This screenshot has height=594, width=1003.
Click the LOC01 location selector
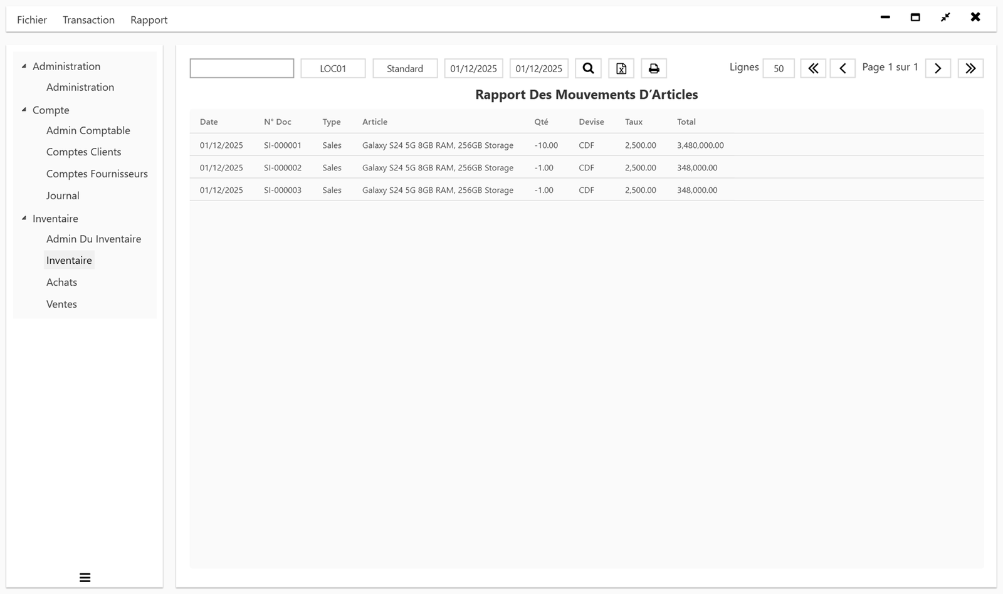333,68
